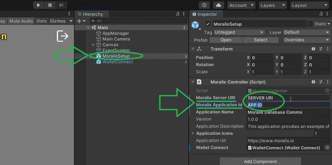Open Moralis Controller component menu dots
Viewport: 332px width, 165px height.
[328, 82]
